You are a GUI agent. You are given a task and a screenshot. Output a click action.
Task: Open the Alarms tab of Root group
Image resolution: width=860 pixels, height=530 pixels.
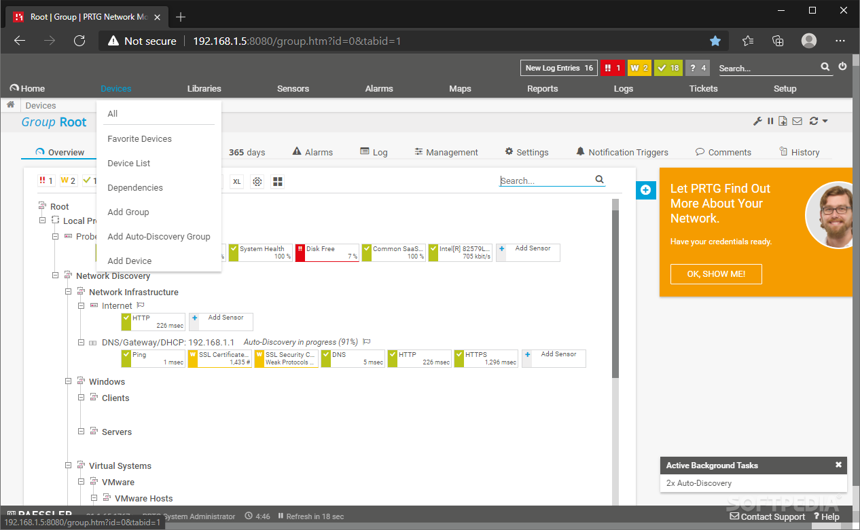pos(312,152)
